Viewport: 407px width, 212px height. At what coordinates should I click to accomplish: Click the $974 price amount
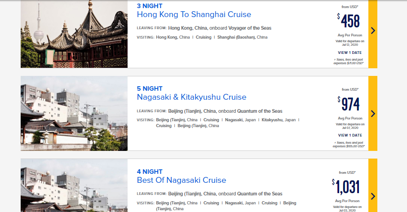coord(350,104)
